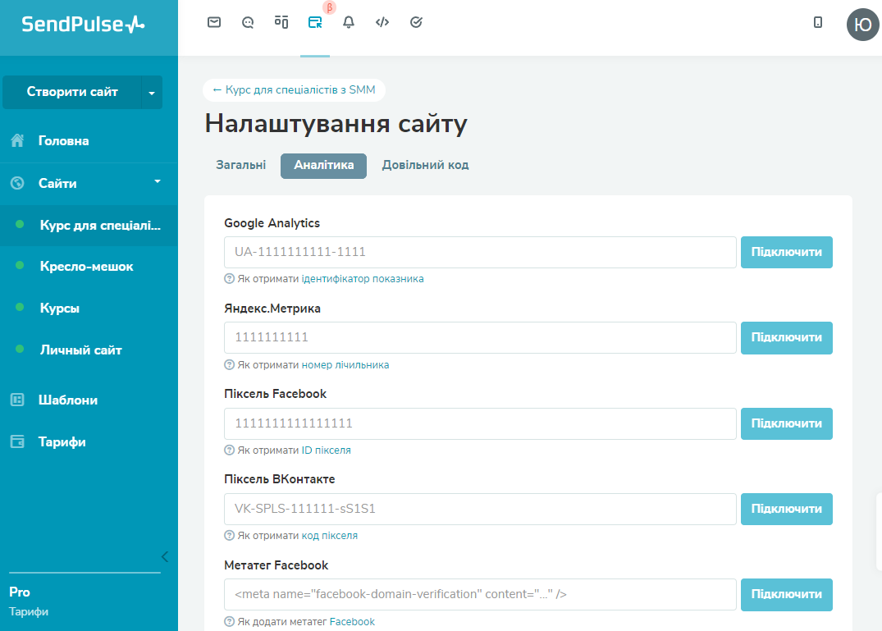Select Кресло-мешок site in sidebar
The width and height of the screenshot is (882, 631).
coord(86,266)
